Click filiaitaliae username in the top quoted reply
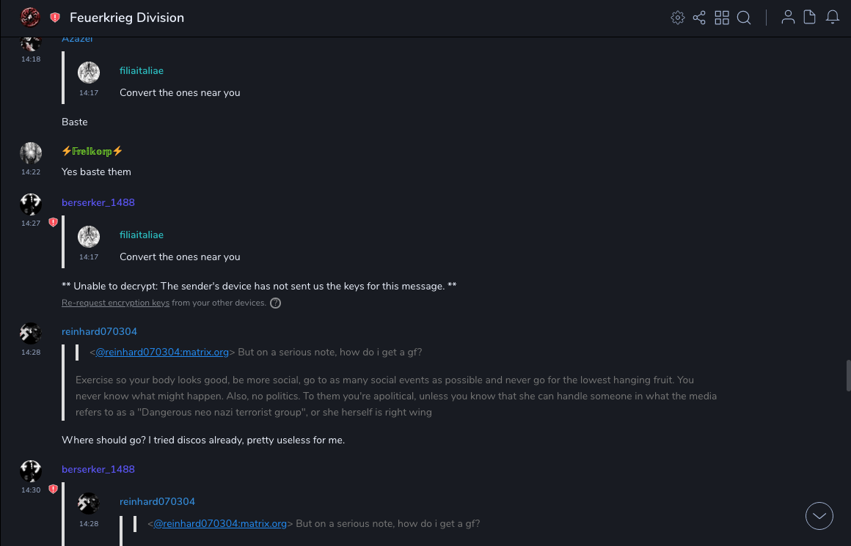851x546 pixels. pos(142,71)
